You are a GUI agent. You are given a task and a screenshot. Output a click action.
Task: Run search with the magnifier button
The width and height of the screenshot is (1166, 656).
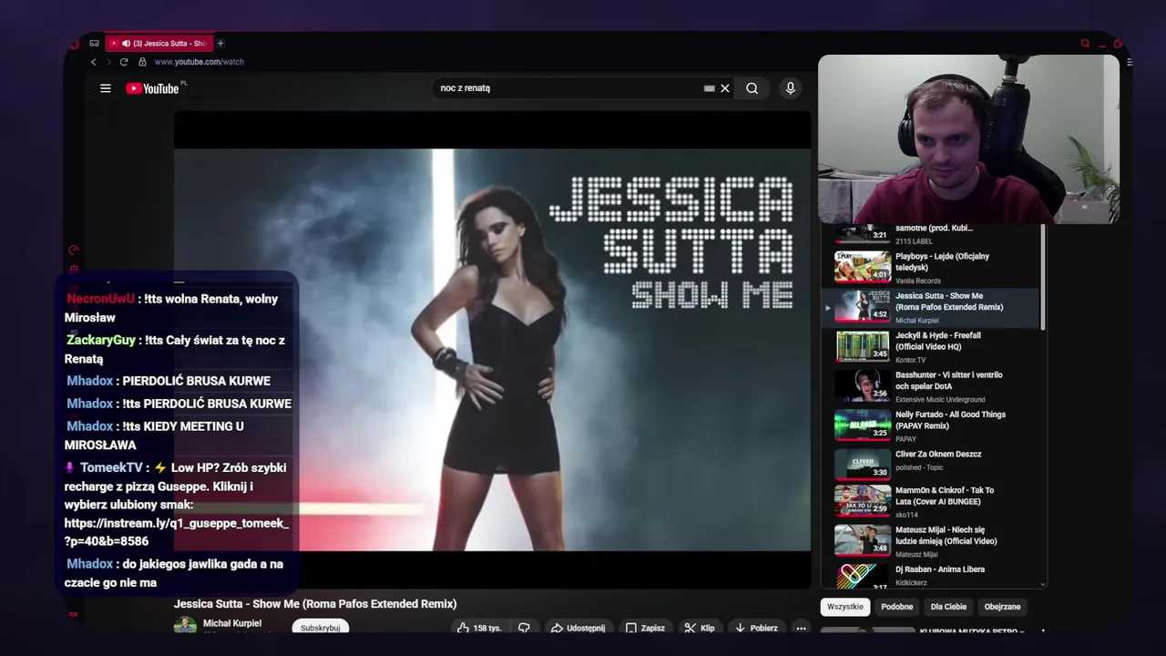(752, 88)
